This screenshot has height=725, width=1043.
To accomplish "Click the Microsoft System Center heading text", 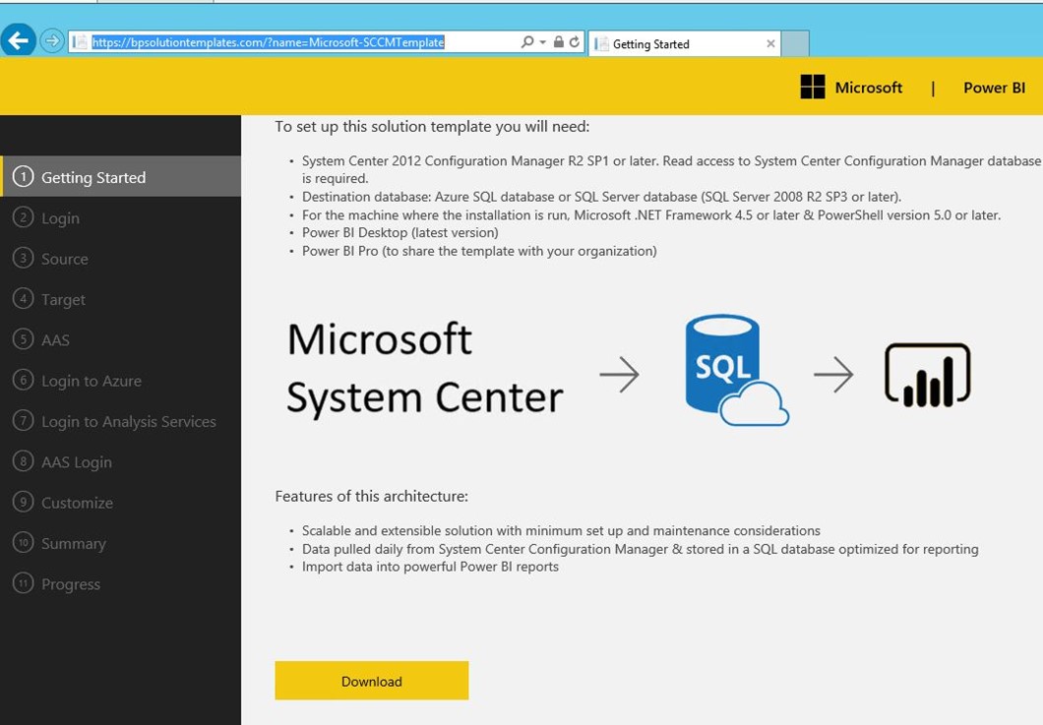I will [x=424, y=368].
